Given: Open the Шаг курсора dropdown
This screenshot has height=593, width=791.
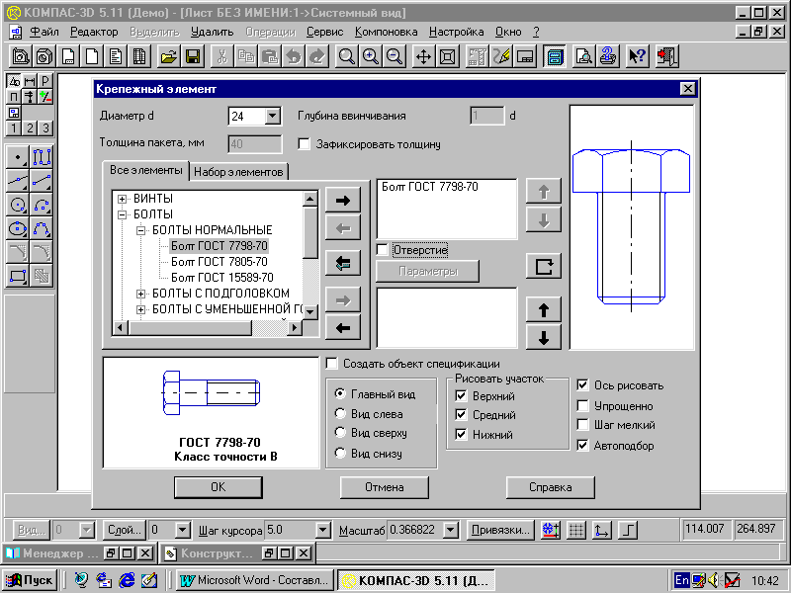Looking at the screenshot, I should pyautogui.click(x=323, y=530).
